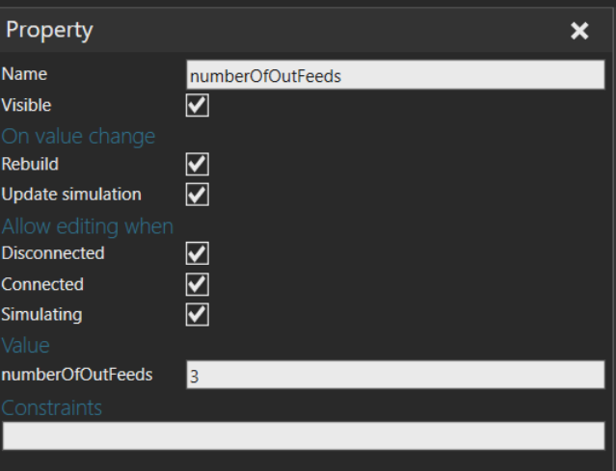Click the empty Constraints text box
Viewport: 616px width, 471px height.
304,435
